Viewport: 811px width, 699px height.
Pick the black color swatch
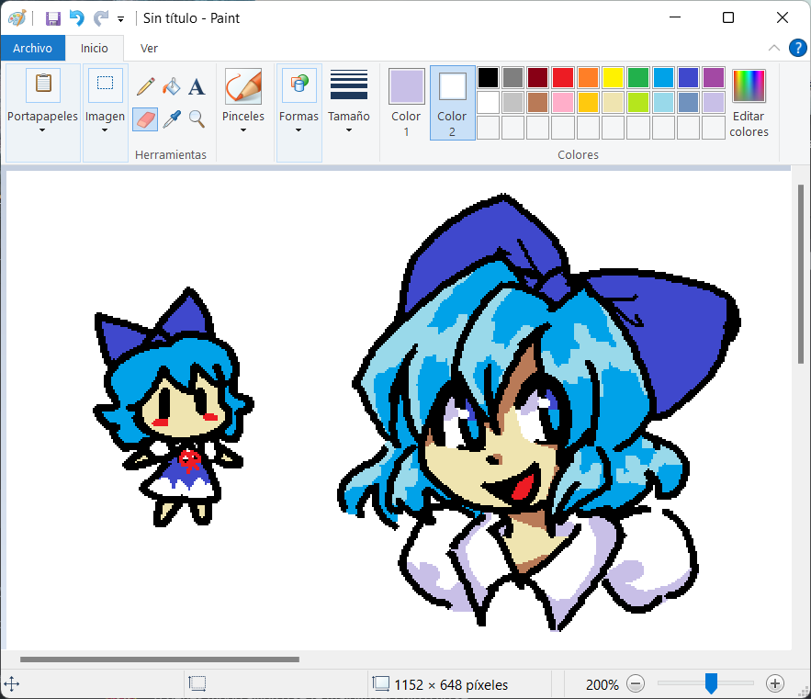click(488, 77)
